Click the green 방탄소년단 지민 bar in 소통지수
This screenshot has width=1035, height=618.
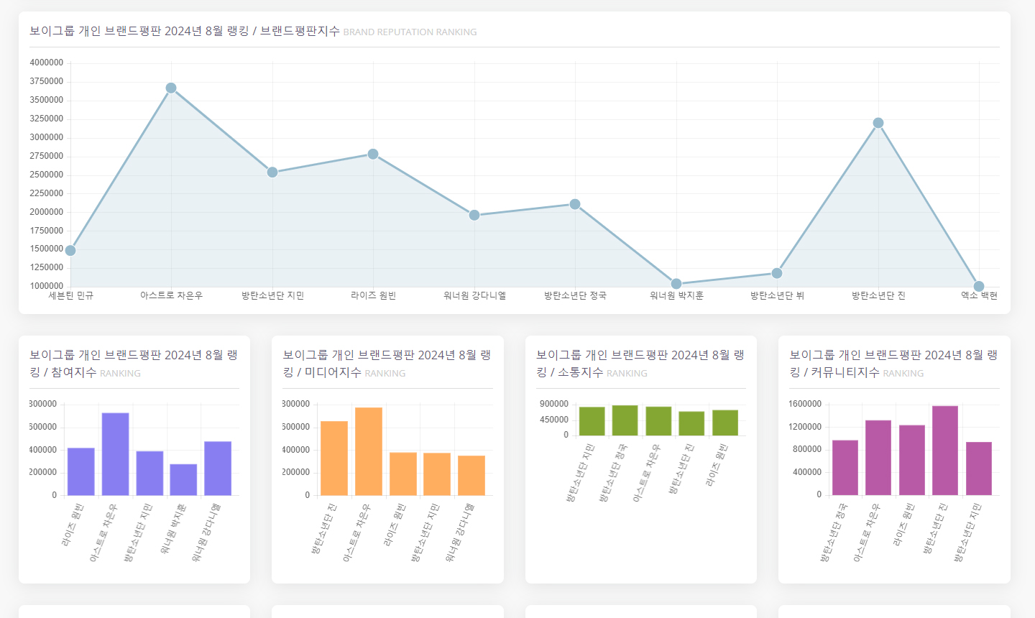(x=592, y=422)
